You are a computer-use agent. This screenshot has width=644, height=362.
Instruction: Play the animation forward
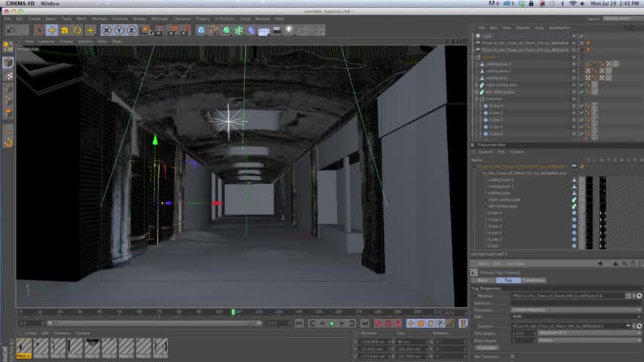(332, 324)
